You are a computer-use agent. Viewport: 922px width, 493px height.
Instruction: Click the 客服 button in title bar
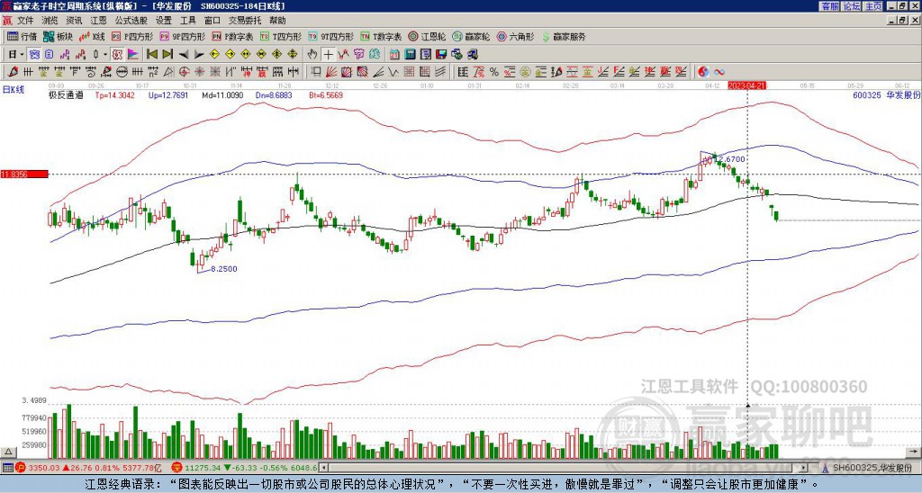(829, 6)
